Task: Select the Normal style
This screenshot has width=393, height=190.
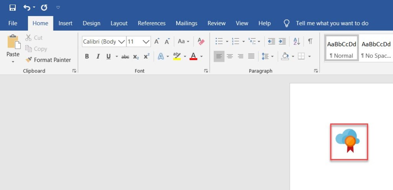Action: pos(342,48)
